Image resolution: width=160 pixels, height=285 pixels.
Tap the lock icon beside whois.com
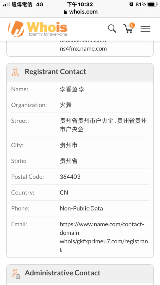pyautogui.click(x=65, y=12)
